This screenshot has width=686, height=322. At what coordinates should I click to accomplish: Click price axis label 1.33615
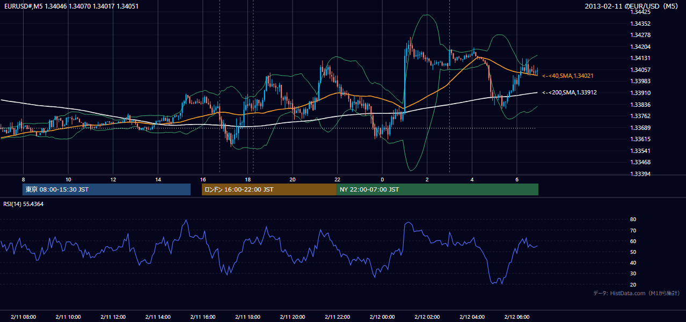tap(640, 139)
